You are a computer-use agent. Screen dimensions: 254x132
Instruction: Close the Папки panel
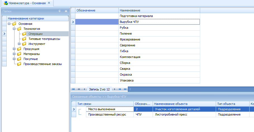point(66,11)
